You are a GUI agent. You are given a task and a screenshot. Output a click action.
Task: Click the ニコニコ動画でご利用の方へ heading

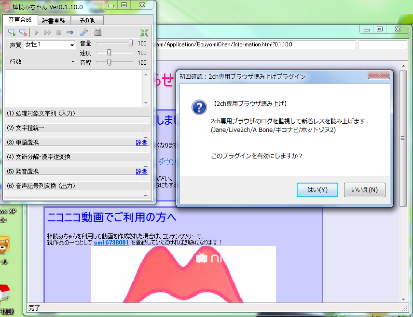pos(111,217)
